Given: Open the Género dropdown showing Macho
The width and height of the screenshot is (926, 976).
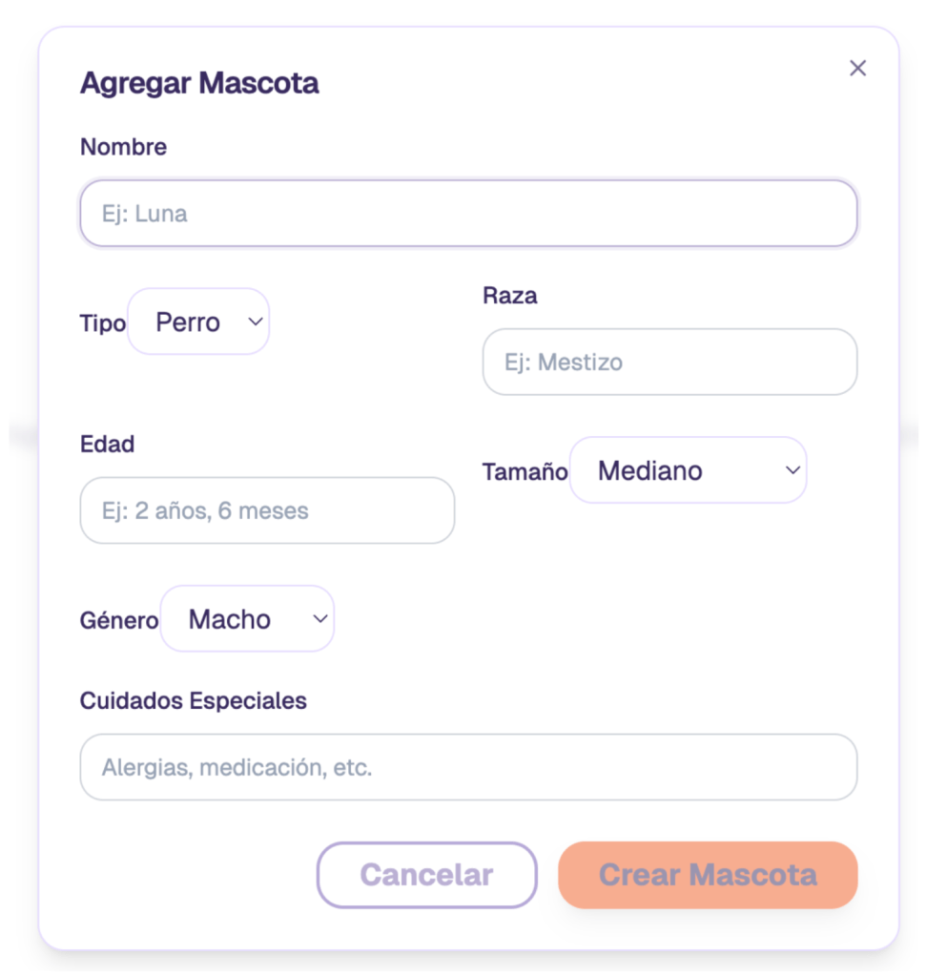Looking at the screenshot, I should click(247, 619).
